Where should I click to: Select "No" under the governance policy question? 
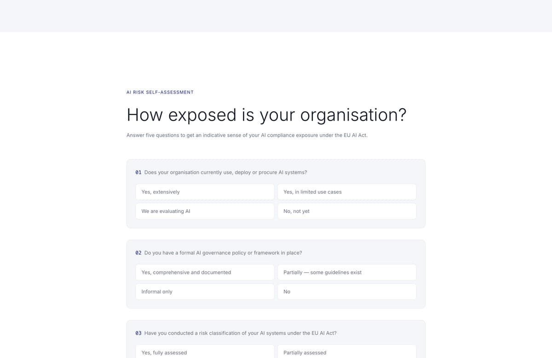[347, 291]
